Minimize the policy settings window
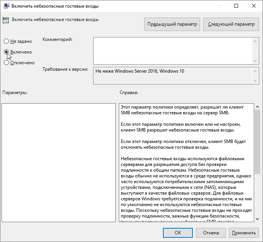 pyautogui.click(x=218, y=6)
